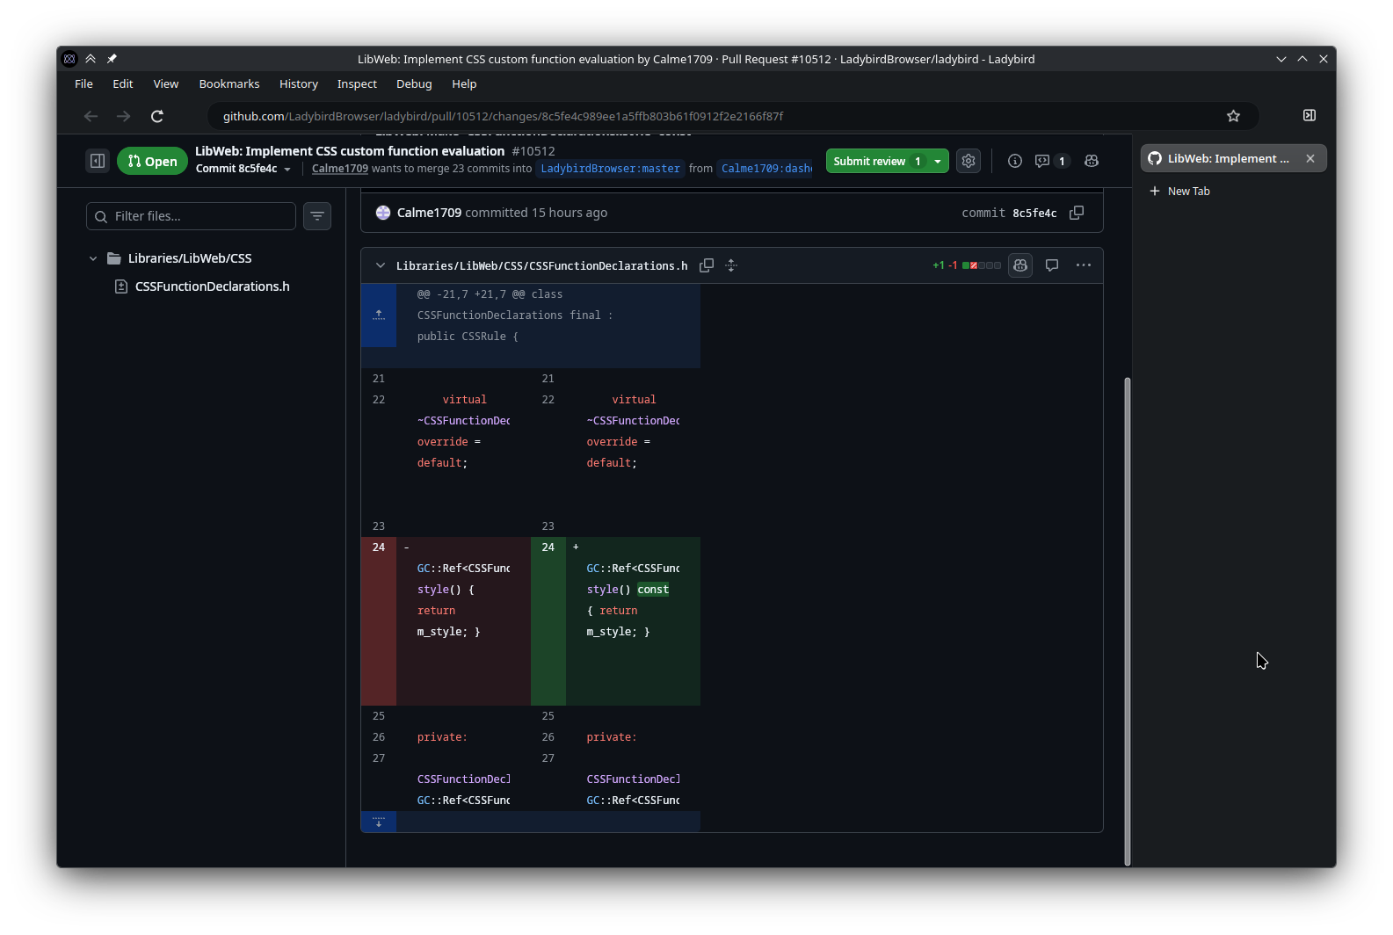1393x935 pixels.
Task: Click the keep-above arrows in the title bar
Action: point(91,59)
